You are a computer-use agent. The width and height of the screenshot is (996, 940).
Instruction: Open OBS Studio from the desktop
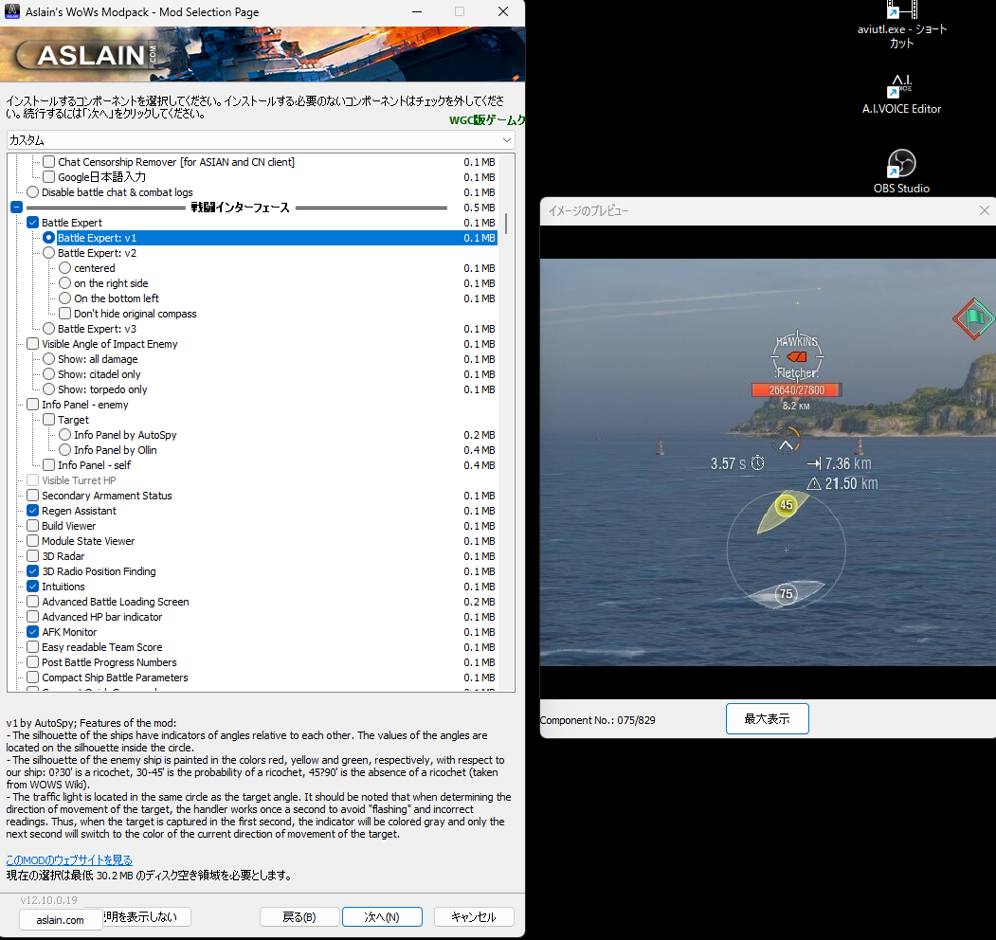tap(900, 162)
